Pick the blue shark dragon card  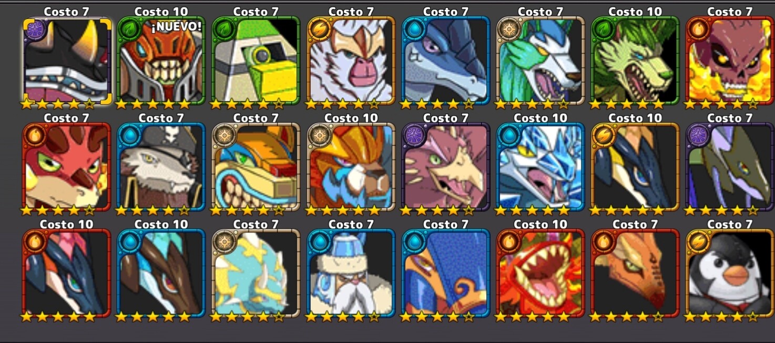[445, 60]
